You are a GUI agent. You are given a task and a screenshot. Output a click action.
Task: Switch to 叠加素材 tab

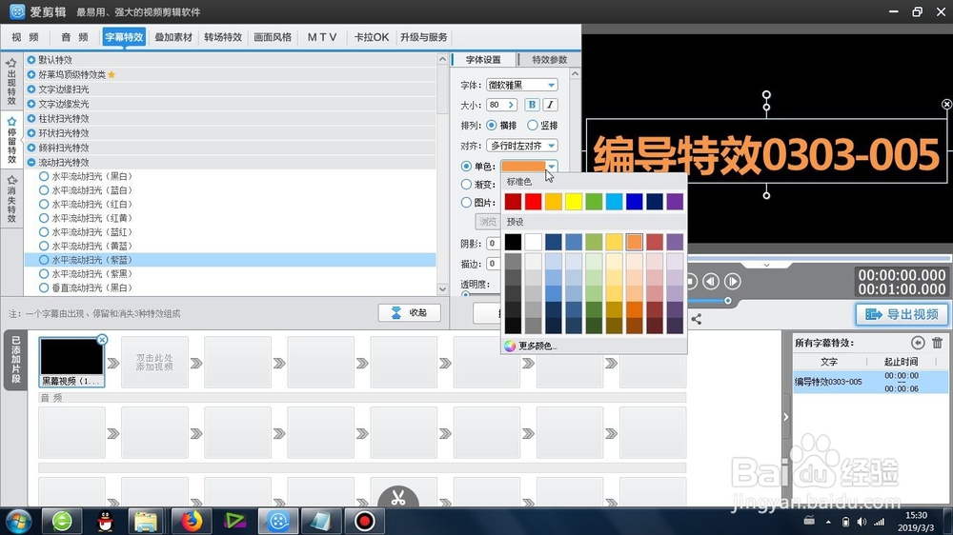(173, 37)
